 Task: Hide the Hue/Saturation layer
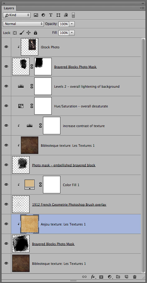(6, 106)
